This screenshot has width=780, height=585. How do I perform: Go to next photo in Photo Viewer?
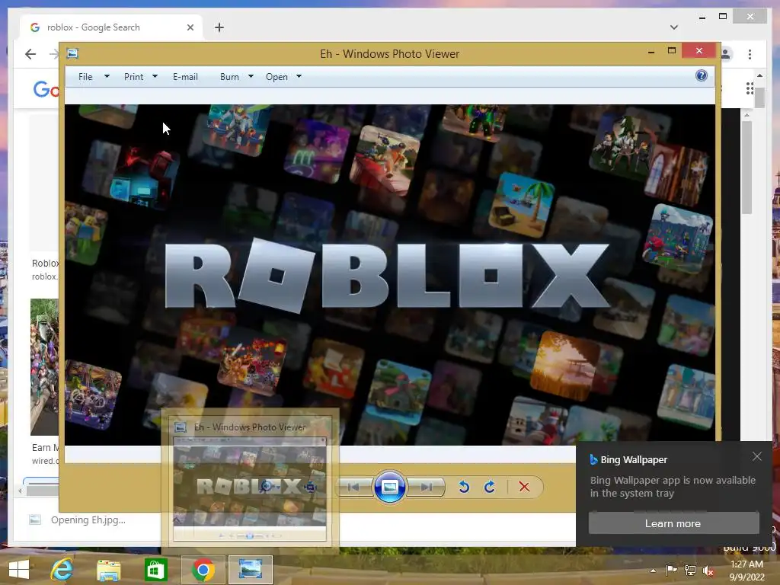426,487
